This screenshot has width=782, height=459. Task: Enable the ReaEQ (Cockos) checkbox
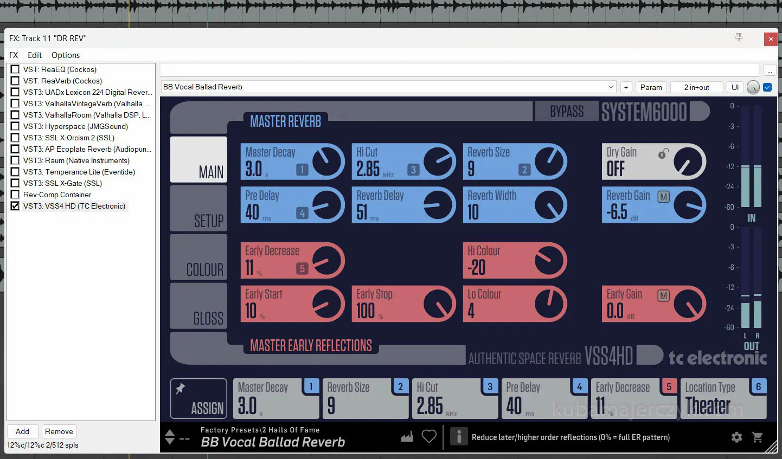(x=15, y=69)
